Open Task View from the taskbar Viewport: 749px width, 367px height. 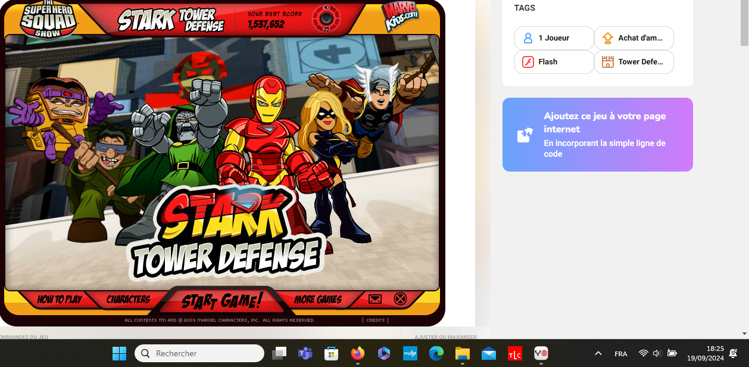[x=279, y=353]
